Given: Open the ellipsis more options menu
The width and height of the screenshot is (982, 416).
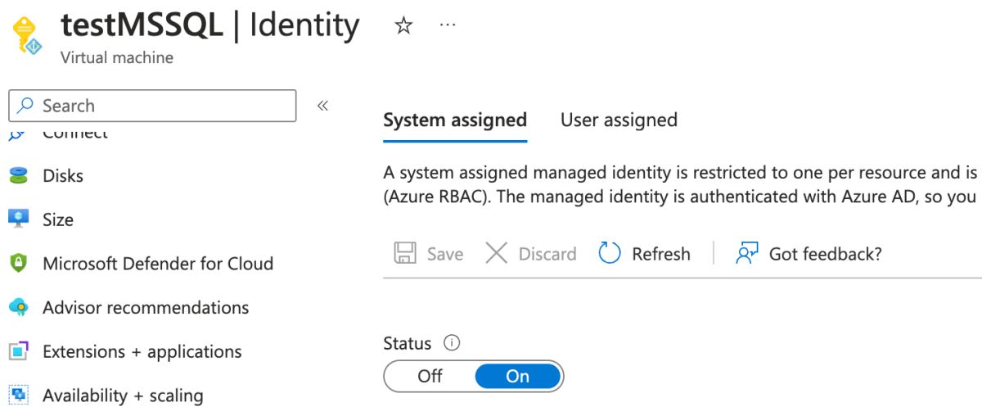Looking at the screenshot, I should coord(448,25).
